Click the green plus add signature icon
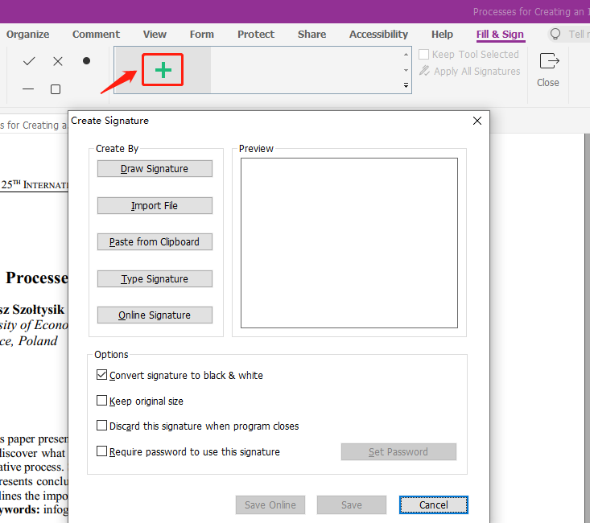The width and height of the screenshot is (590, 523). (x=163, y=71)
